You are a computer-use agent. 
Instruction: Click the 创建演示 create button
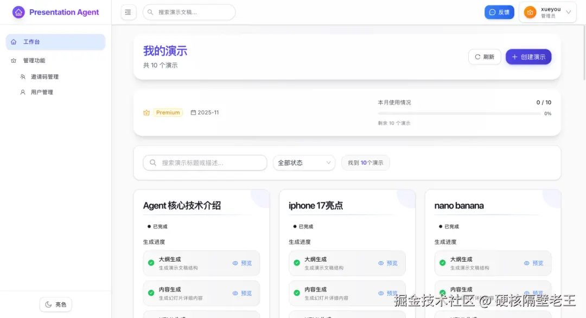(x=528, y=57)
